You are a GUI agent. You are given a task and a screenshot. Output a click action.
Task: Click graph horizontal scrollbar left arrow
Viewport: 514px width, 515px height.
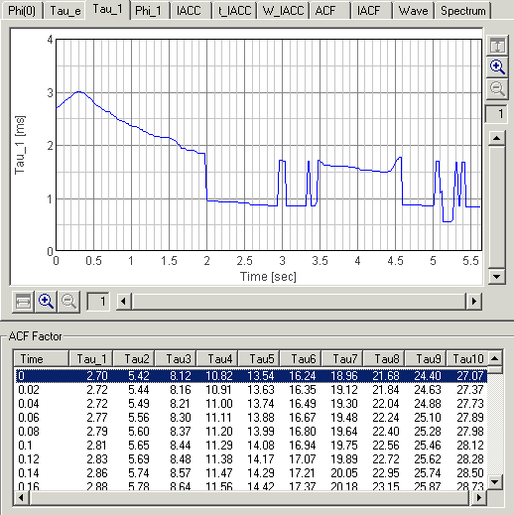(124, 302)
